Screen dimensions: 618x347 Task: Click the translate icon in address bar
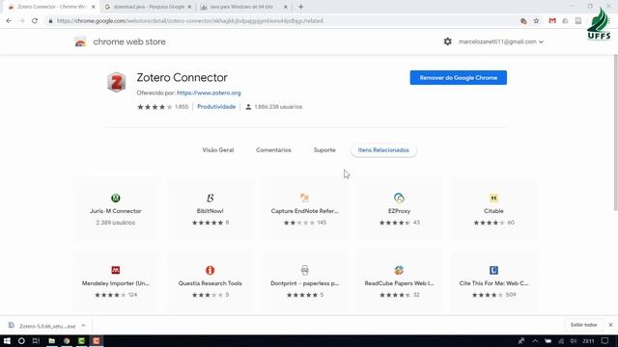coord(523,21)
